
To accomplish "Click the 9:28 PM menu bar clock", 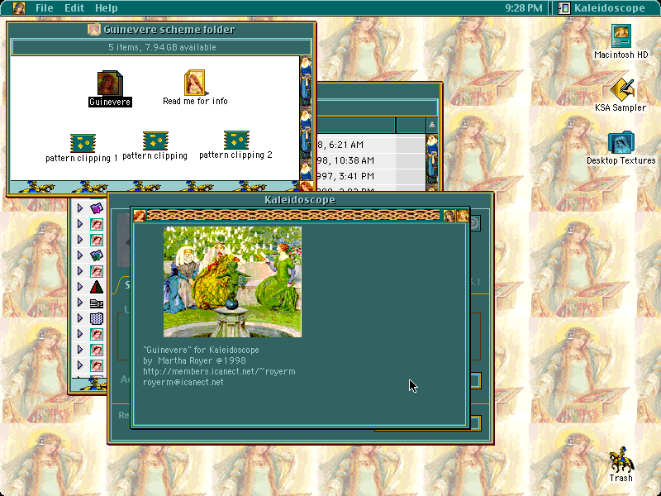I will pos(524,8).
